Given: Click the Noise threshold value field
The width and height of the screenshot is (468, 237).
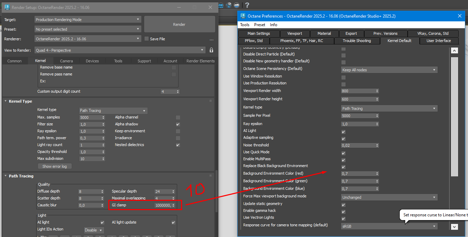Looking at the screenshot, I should coord(358,145).
